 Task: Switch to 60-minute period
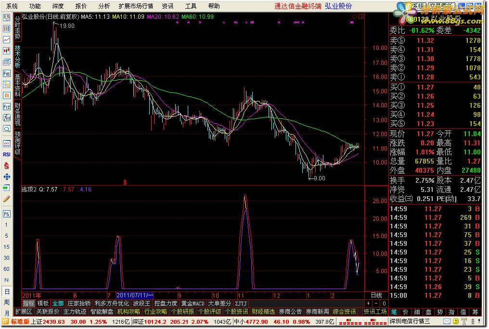(6, 269)
